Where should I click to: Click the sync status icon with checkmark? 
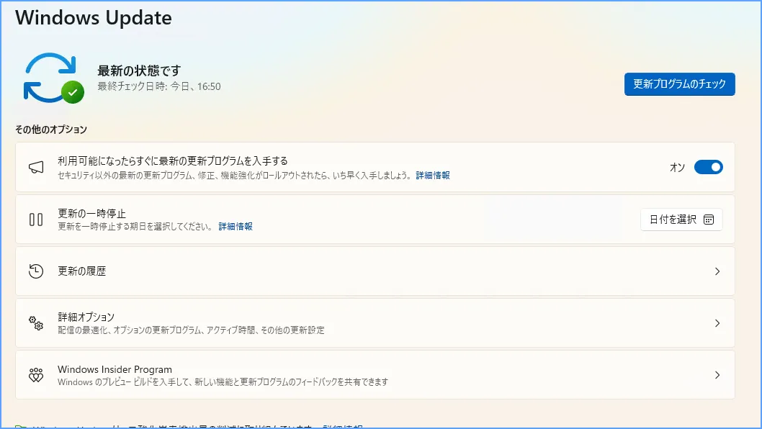(53, 78)
